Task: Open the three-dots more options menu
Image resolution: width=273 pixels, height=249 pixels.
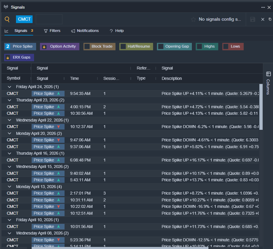Action: pos(263,7)
